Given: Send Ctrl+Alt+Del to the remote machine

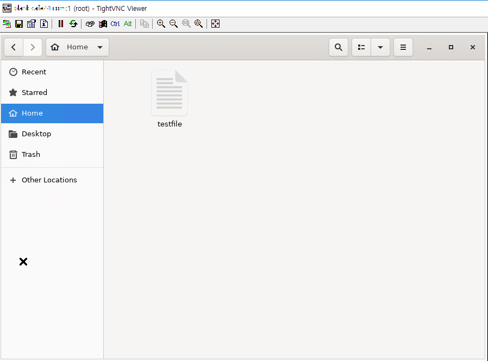Looking at the screenshot, I should coord(90,24).
